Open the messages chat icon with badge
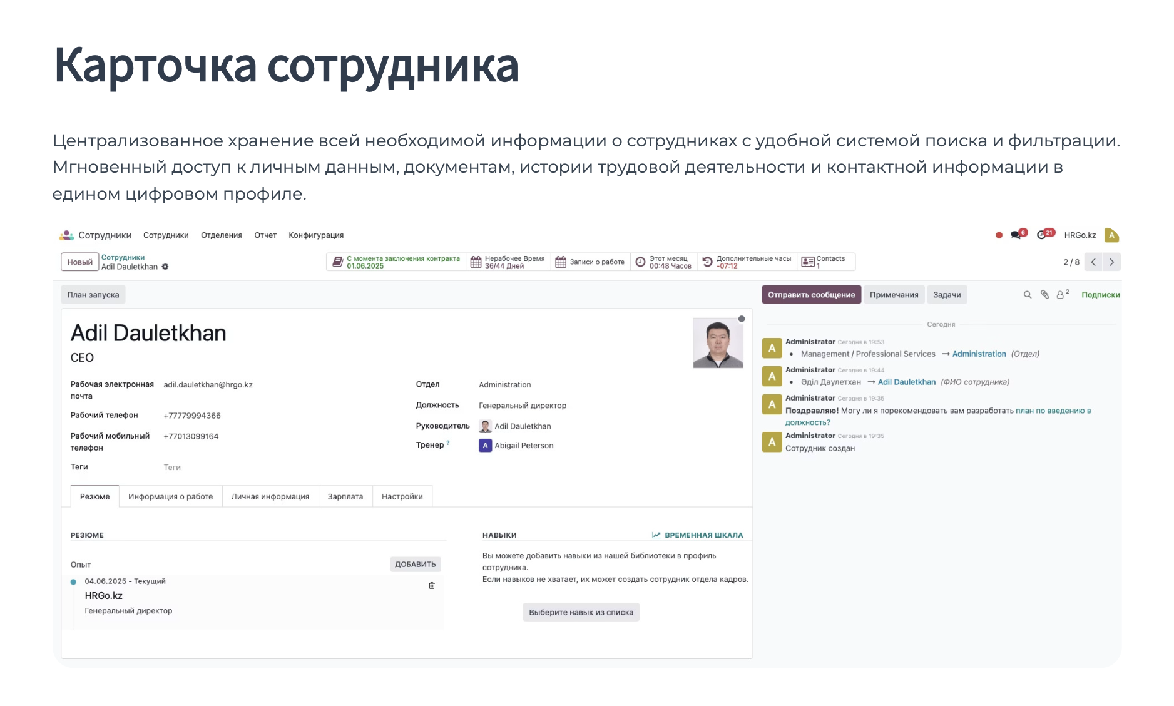Viewport: 1174px width, 706px height. [1016, 235]
